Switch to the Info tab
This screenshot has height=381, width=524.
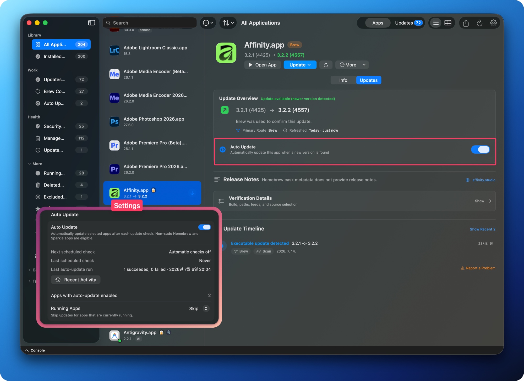[343, 80]
